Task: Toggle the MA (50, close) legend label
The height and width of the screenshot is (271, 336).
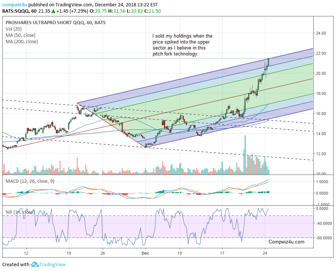Action: pos(20,35)
